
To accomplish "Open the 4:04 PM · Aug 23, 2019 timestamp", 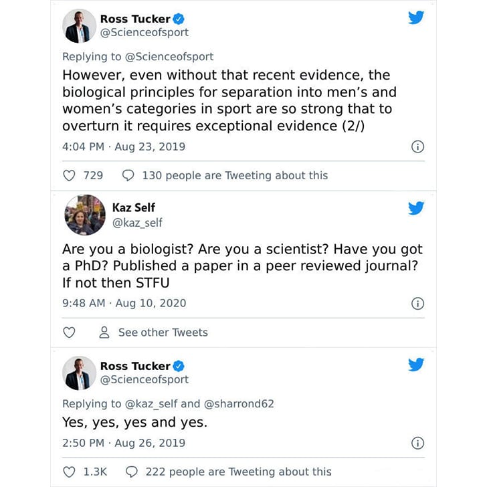I will click(124, 147).
